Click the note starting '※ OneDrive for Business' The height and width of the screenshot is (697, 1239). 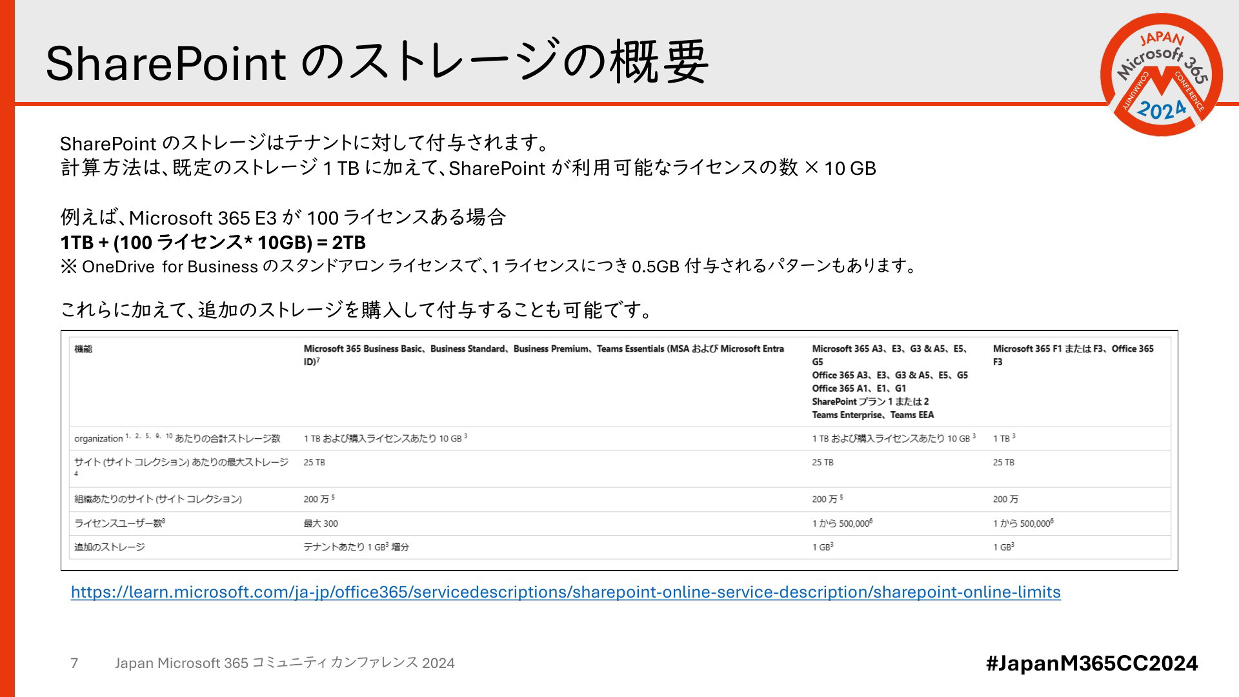click(x=489, y=266)
